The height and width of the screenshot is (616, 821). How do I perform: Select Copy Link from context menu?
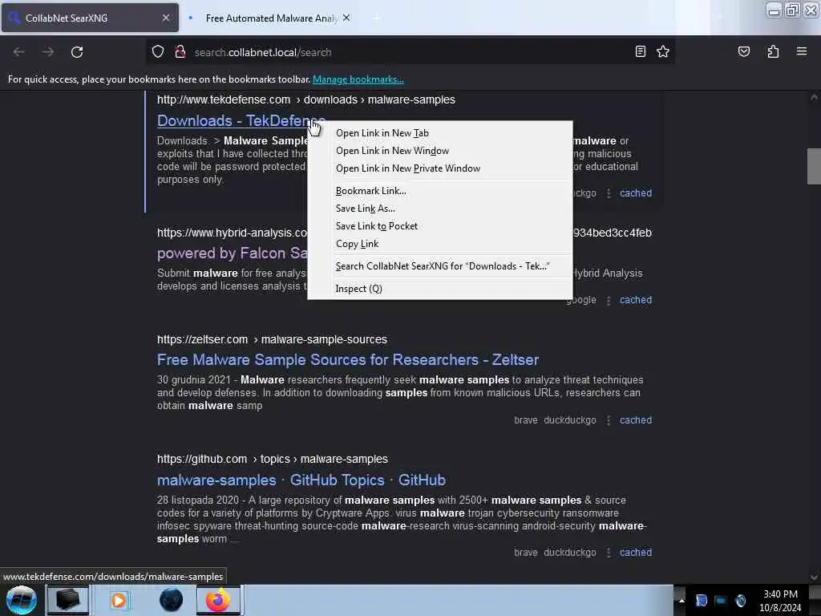tap(440, 244)
